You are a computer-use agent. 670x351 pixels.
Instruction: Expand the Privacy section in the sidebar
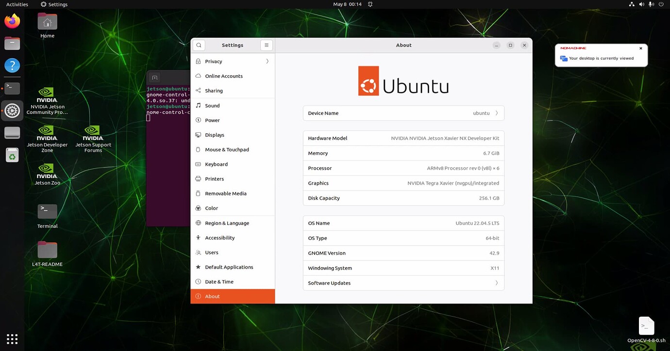[233, 61]
